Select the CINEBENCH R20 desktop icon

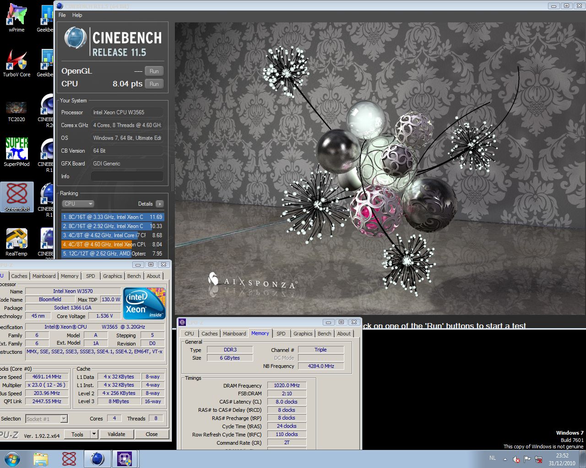46,111
